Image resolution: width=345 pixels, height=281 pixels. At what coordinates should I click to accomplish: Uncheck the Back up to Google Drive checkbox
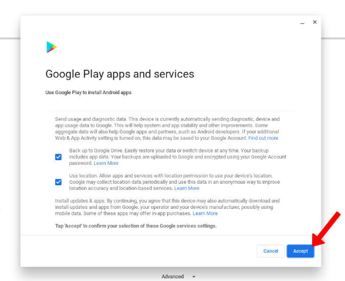(58, 157)
